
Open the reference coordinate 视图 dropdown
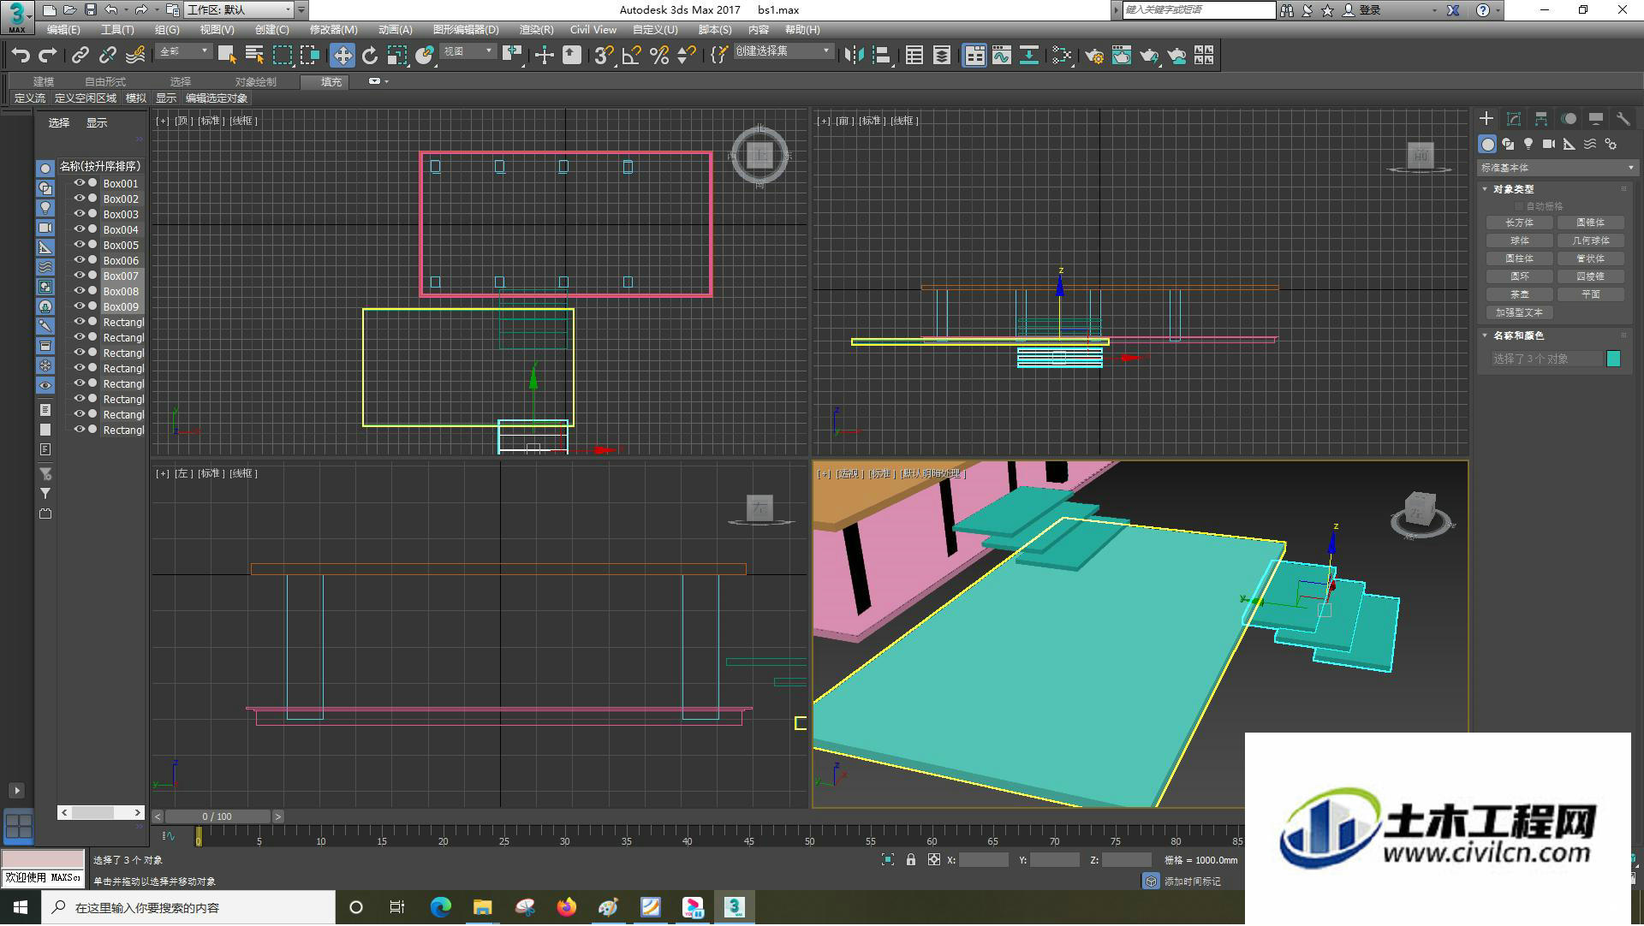(x=468, y=51)
